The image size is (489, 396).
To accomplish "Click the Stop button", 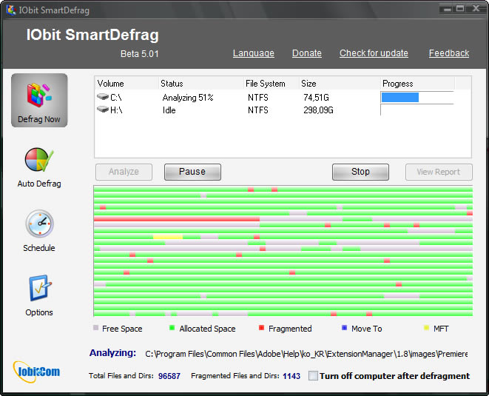I will point(360,172).
